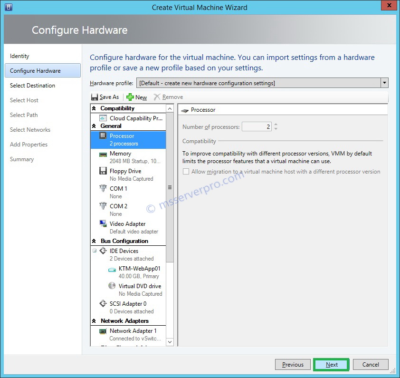Select 'Connected to vSwitc...' text
This screenshot has width=400, height=378.
point(135,339)
